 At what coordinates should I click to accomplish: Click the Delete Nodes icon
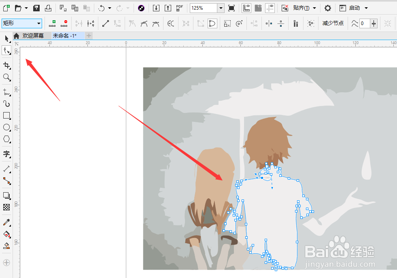64,23
